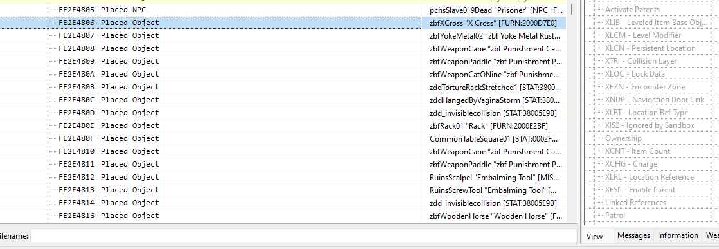Select XEZN - Encounter Zone field

[x=644, y=87]
